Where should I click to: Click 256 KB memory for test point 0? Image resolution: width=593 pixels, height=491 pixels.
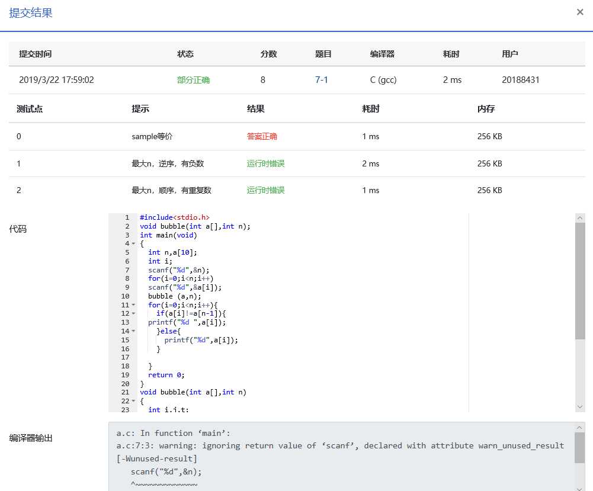[x=490, y=136]
